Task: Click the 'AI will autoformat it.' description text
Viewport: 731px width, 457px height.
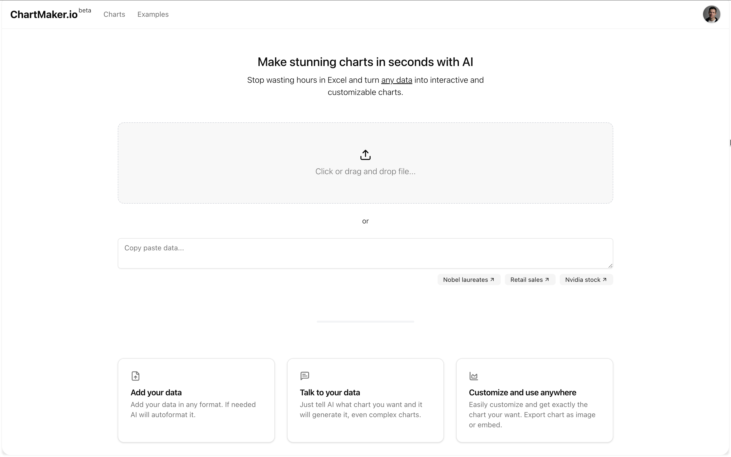Action: [163, 415]
